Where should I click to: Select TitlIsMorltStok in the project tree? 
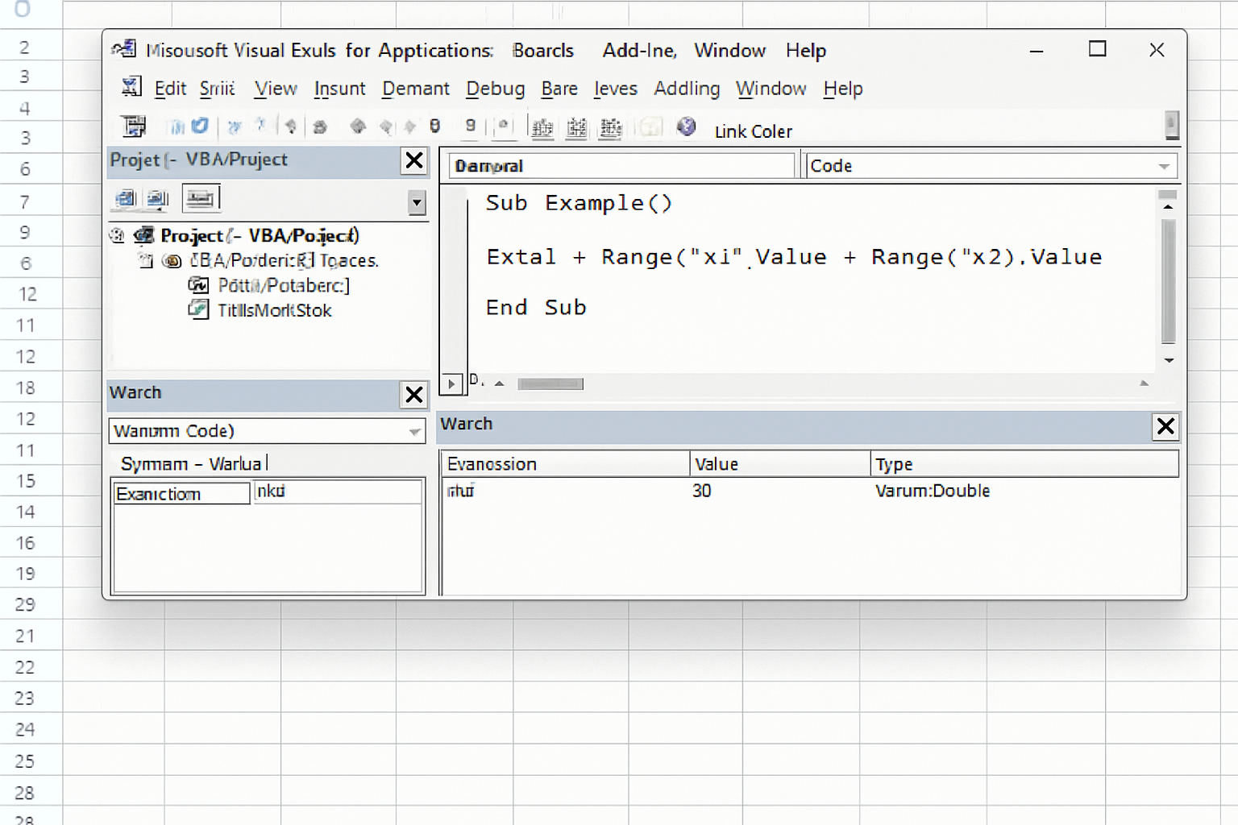click(x=274, y=310)
